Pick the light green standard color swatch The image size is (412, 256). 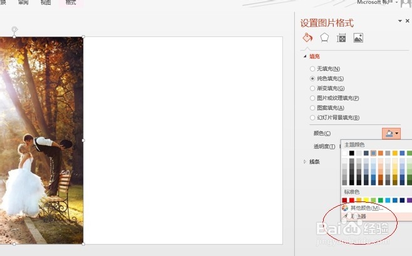point(373,200)
